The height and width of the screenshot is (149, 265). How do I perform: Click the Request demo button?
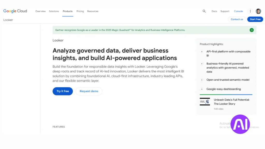click(89, 91)
